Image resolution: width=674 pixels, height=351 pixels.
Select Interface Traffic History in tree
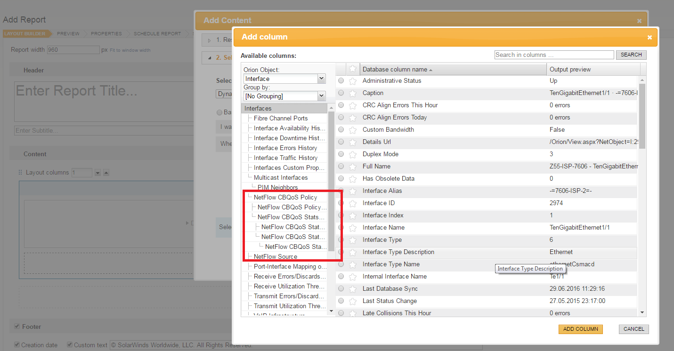[x=286, y=158]
